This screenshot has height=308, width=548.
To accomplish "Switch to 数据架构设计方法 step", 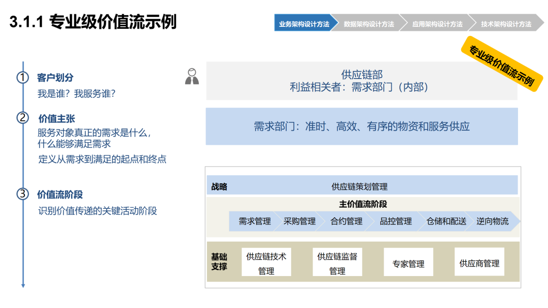I will coord(369,23).
